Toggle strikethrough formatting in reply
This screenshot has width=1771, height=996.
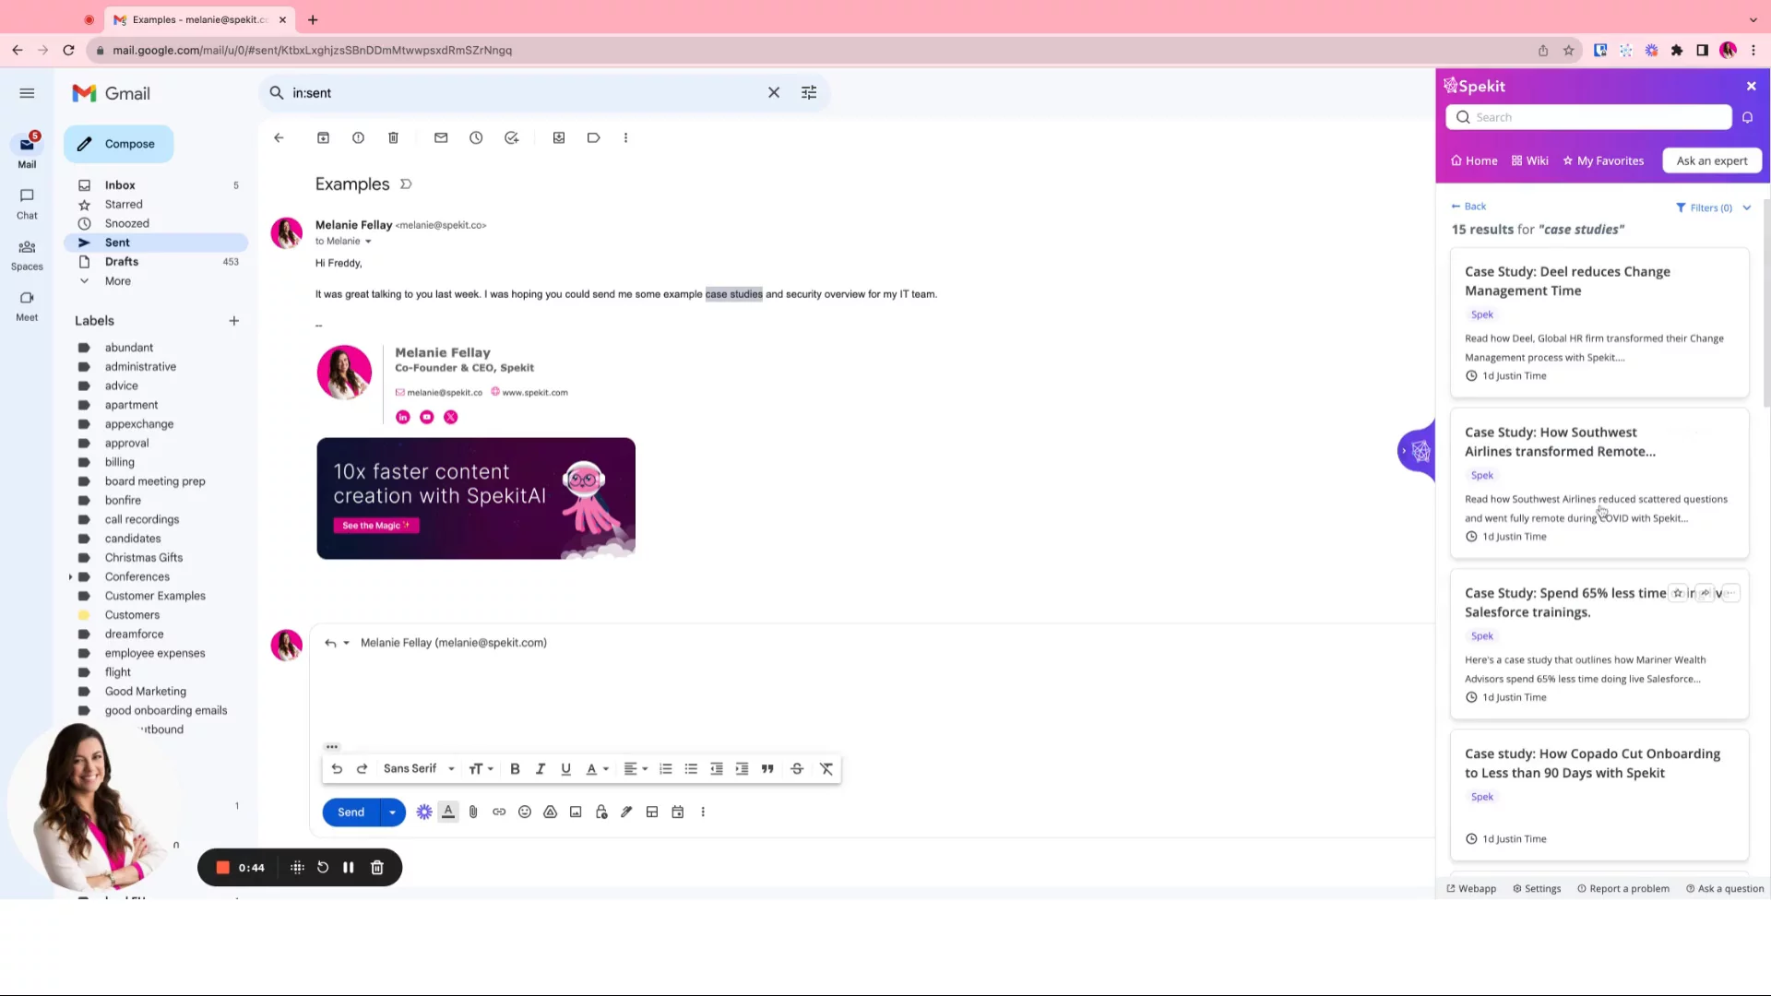(797, 769)
